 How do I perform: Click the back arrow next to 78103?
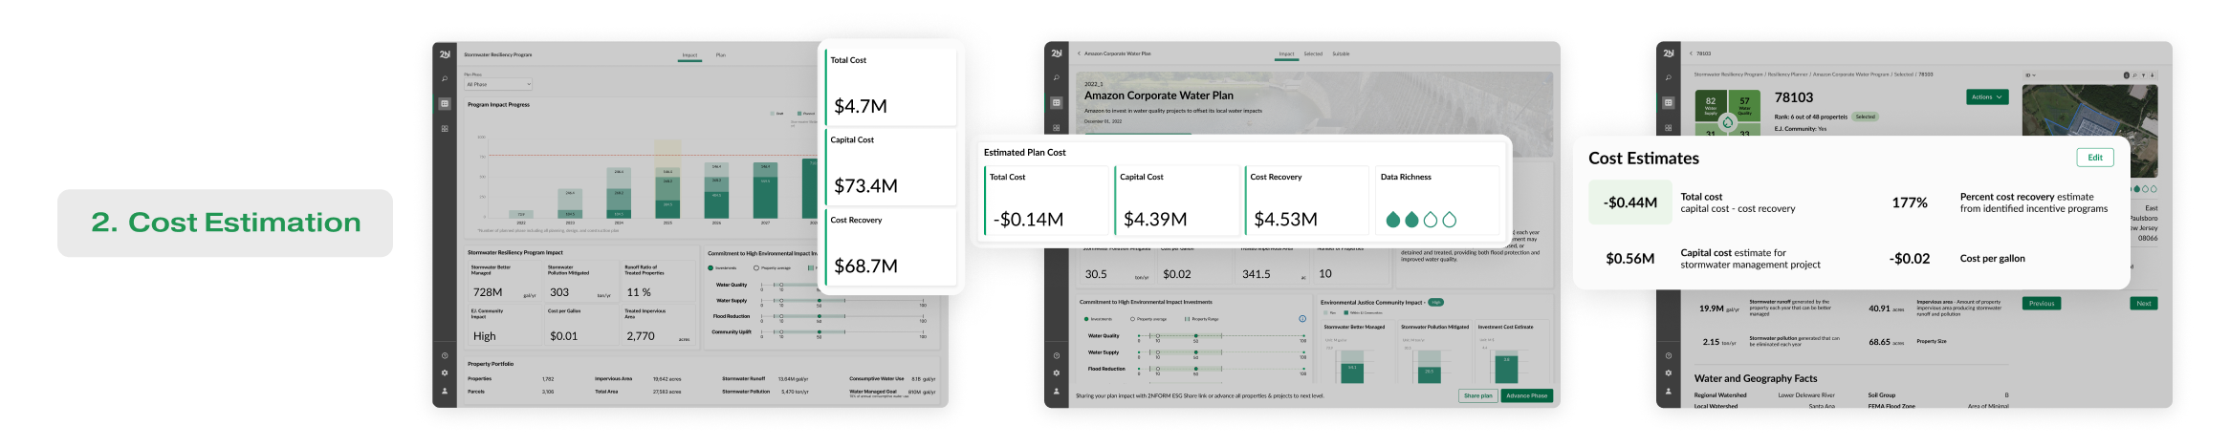[x=1691, y=53]
